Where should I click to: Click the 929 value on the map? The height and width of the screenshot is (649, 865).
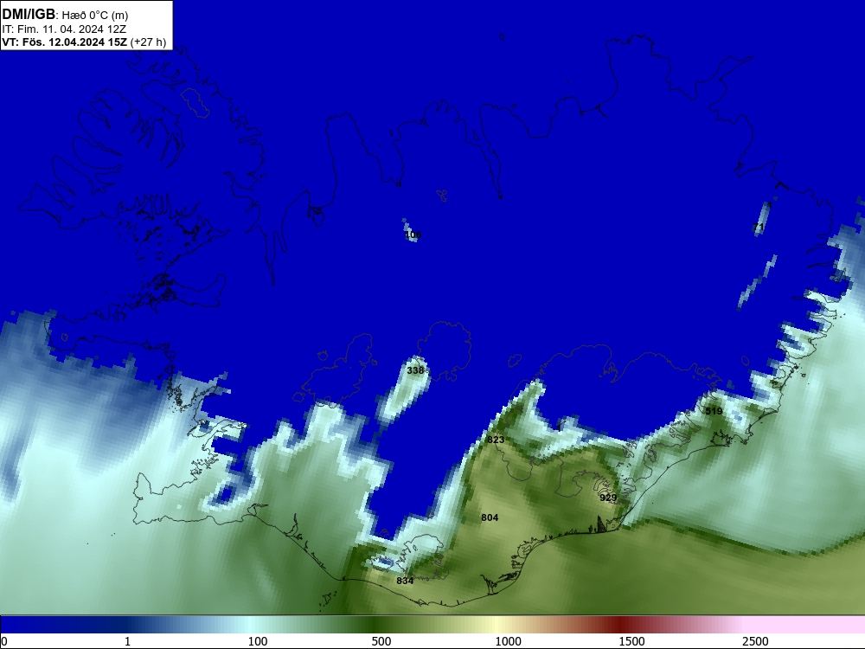pos(608,498)
